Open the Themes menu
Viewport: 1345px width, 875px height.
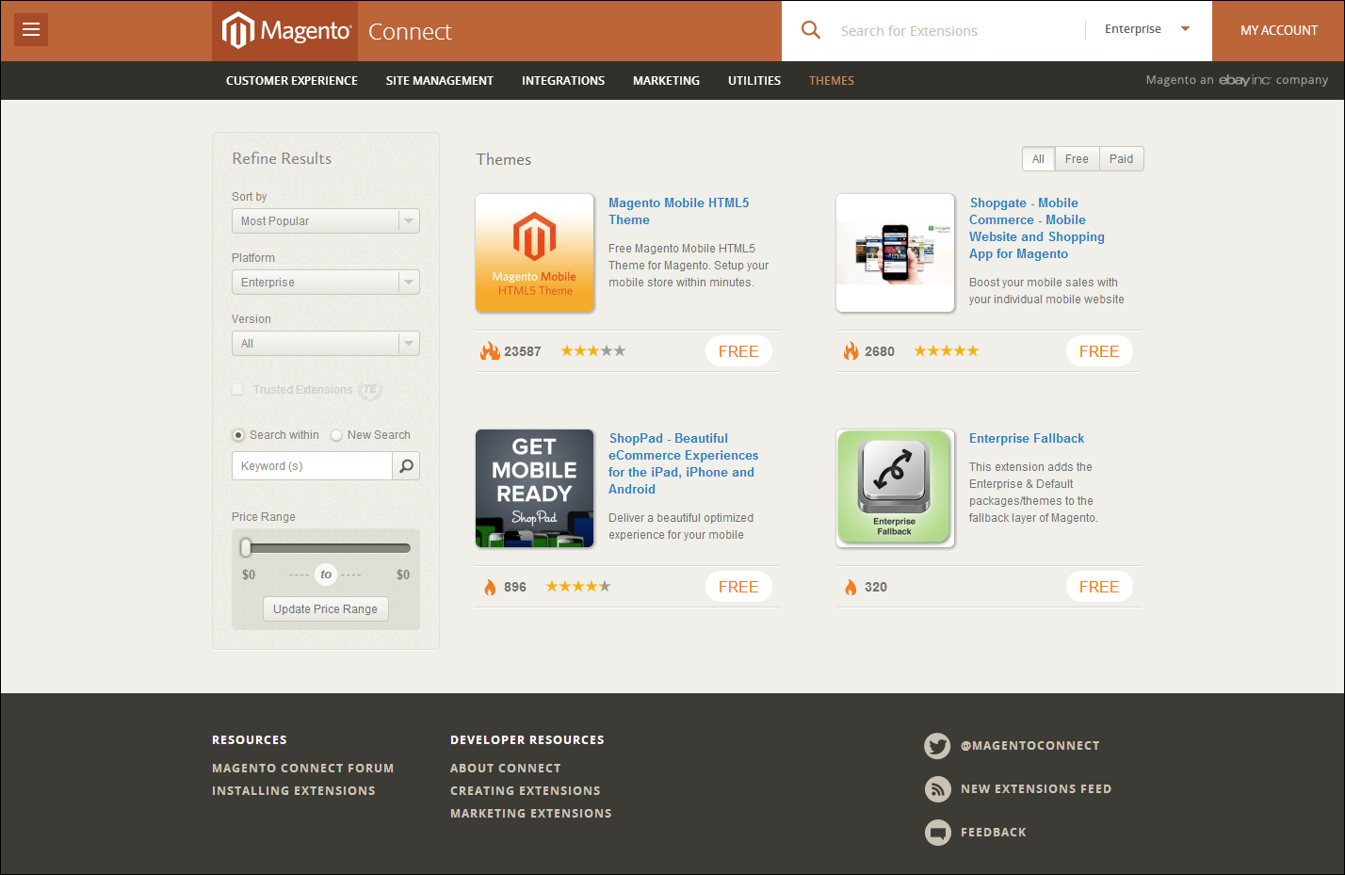832,81
